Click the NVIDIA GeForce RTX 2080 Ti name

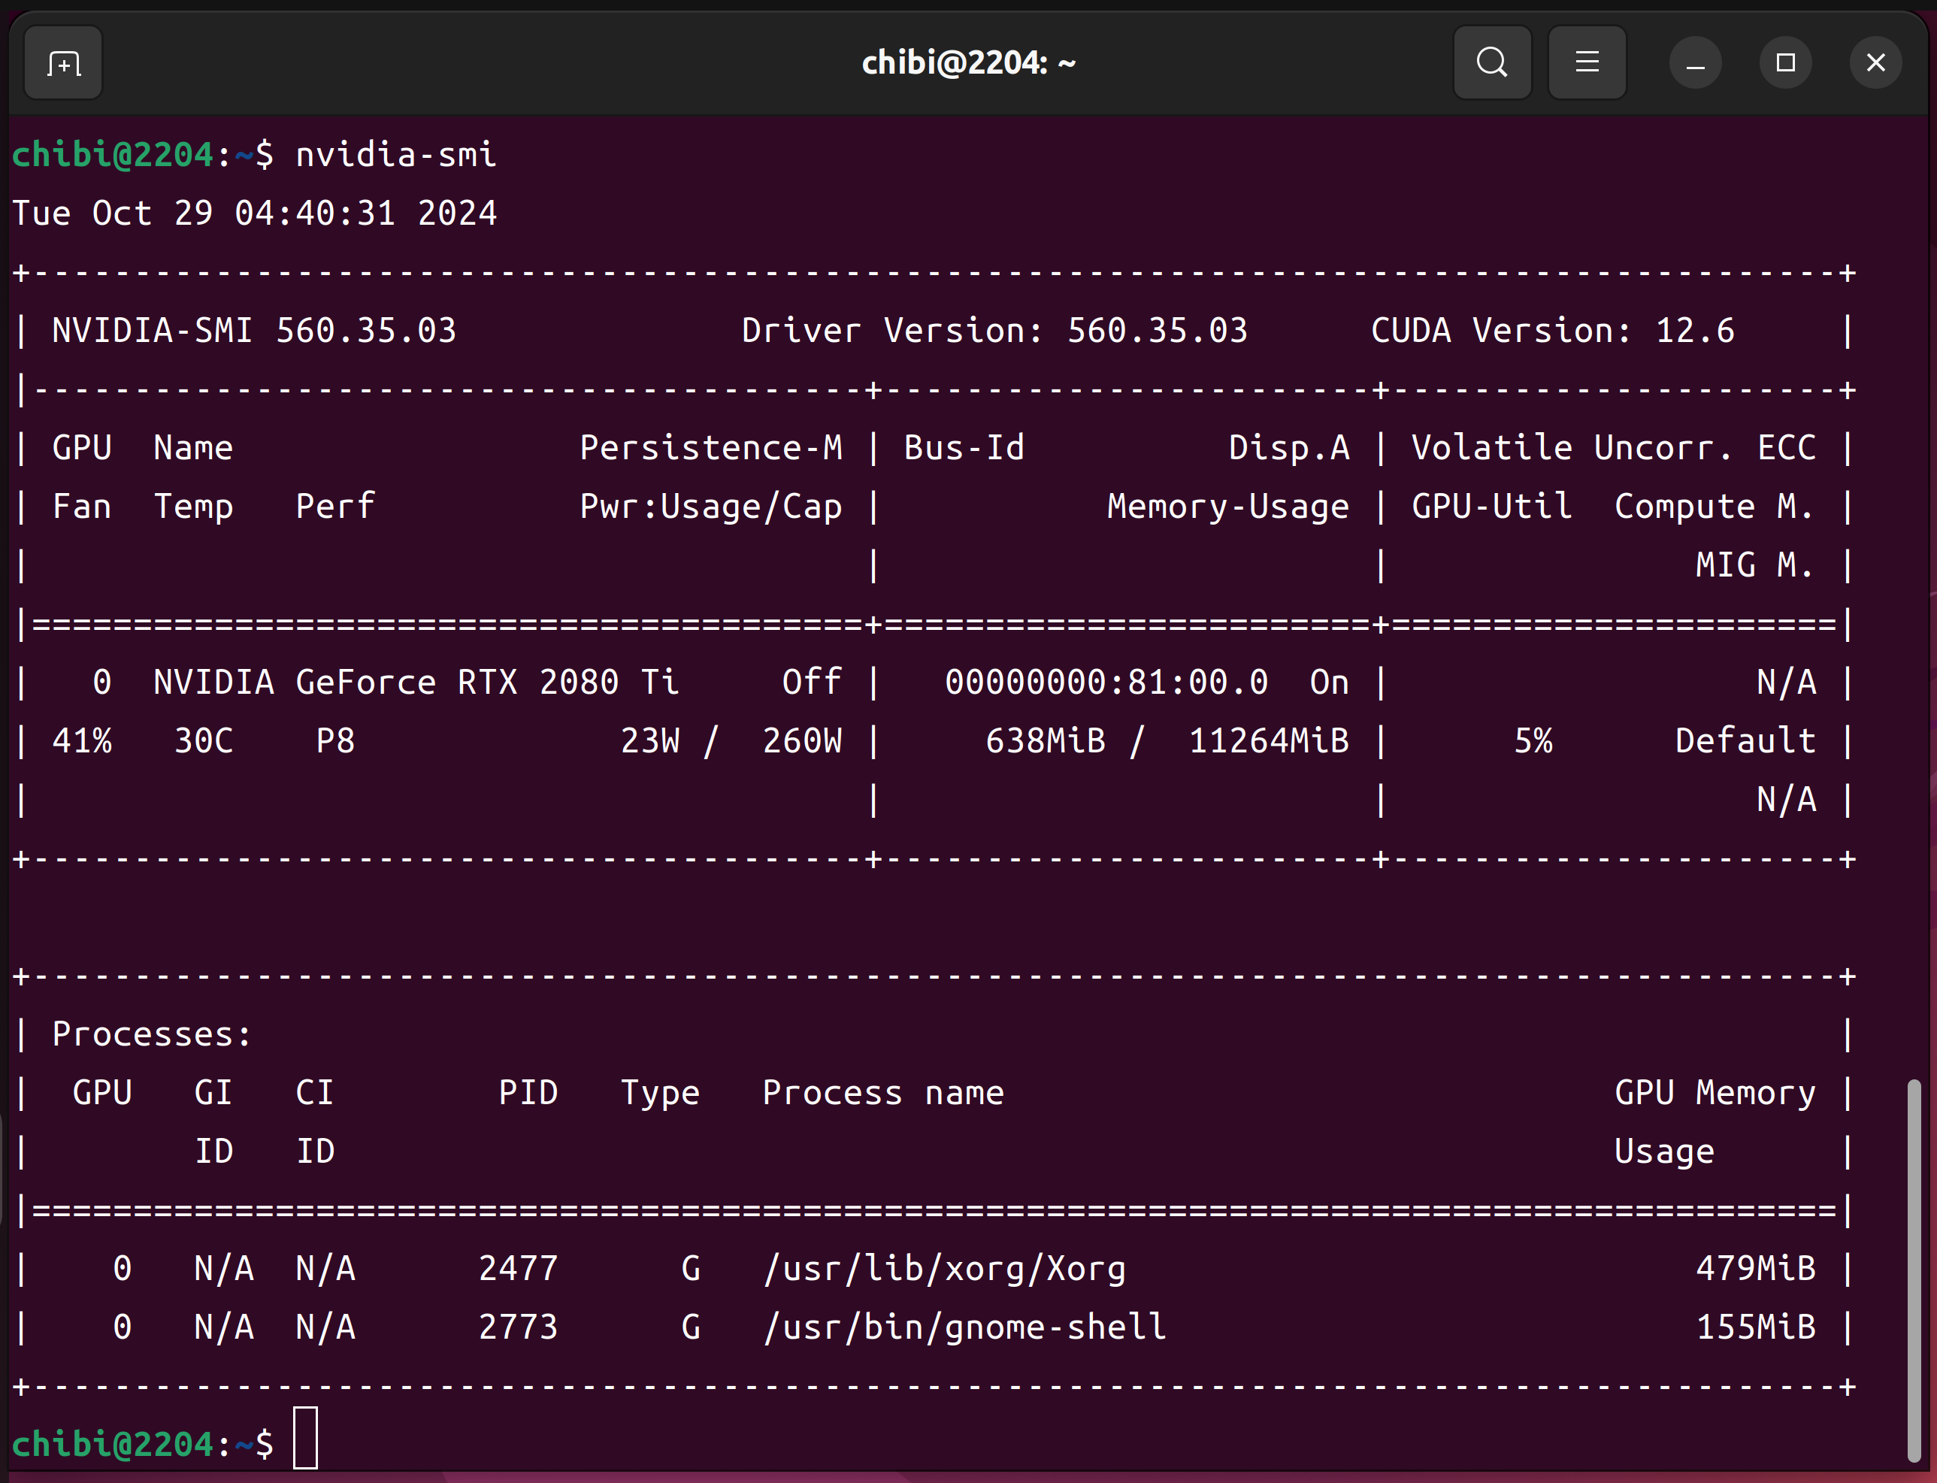[x=416, y=682]
